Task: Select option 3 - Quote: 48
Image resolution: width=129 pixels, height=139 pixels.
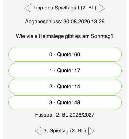Action: click(65, 103)
